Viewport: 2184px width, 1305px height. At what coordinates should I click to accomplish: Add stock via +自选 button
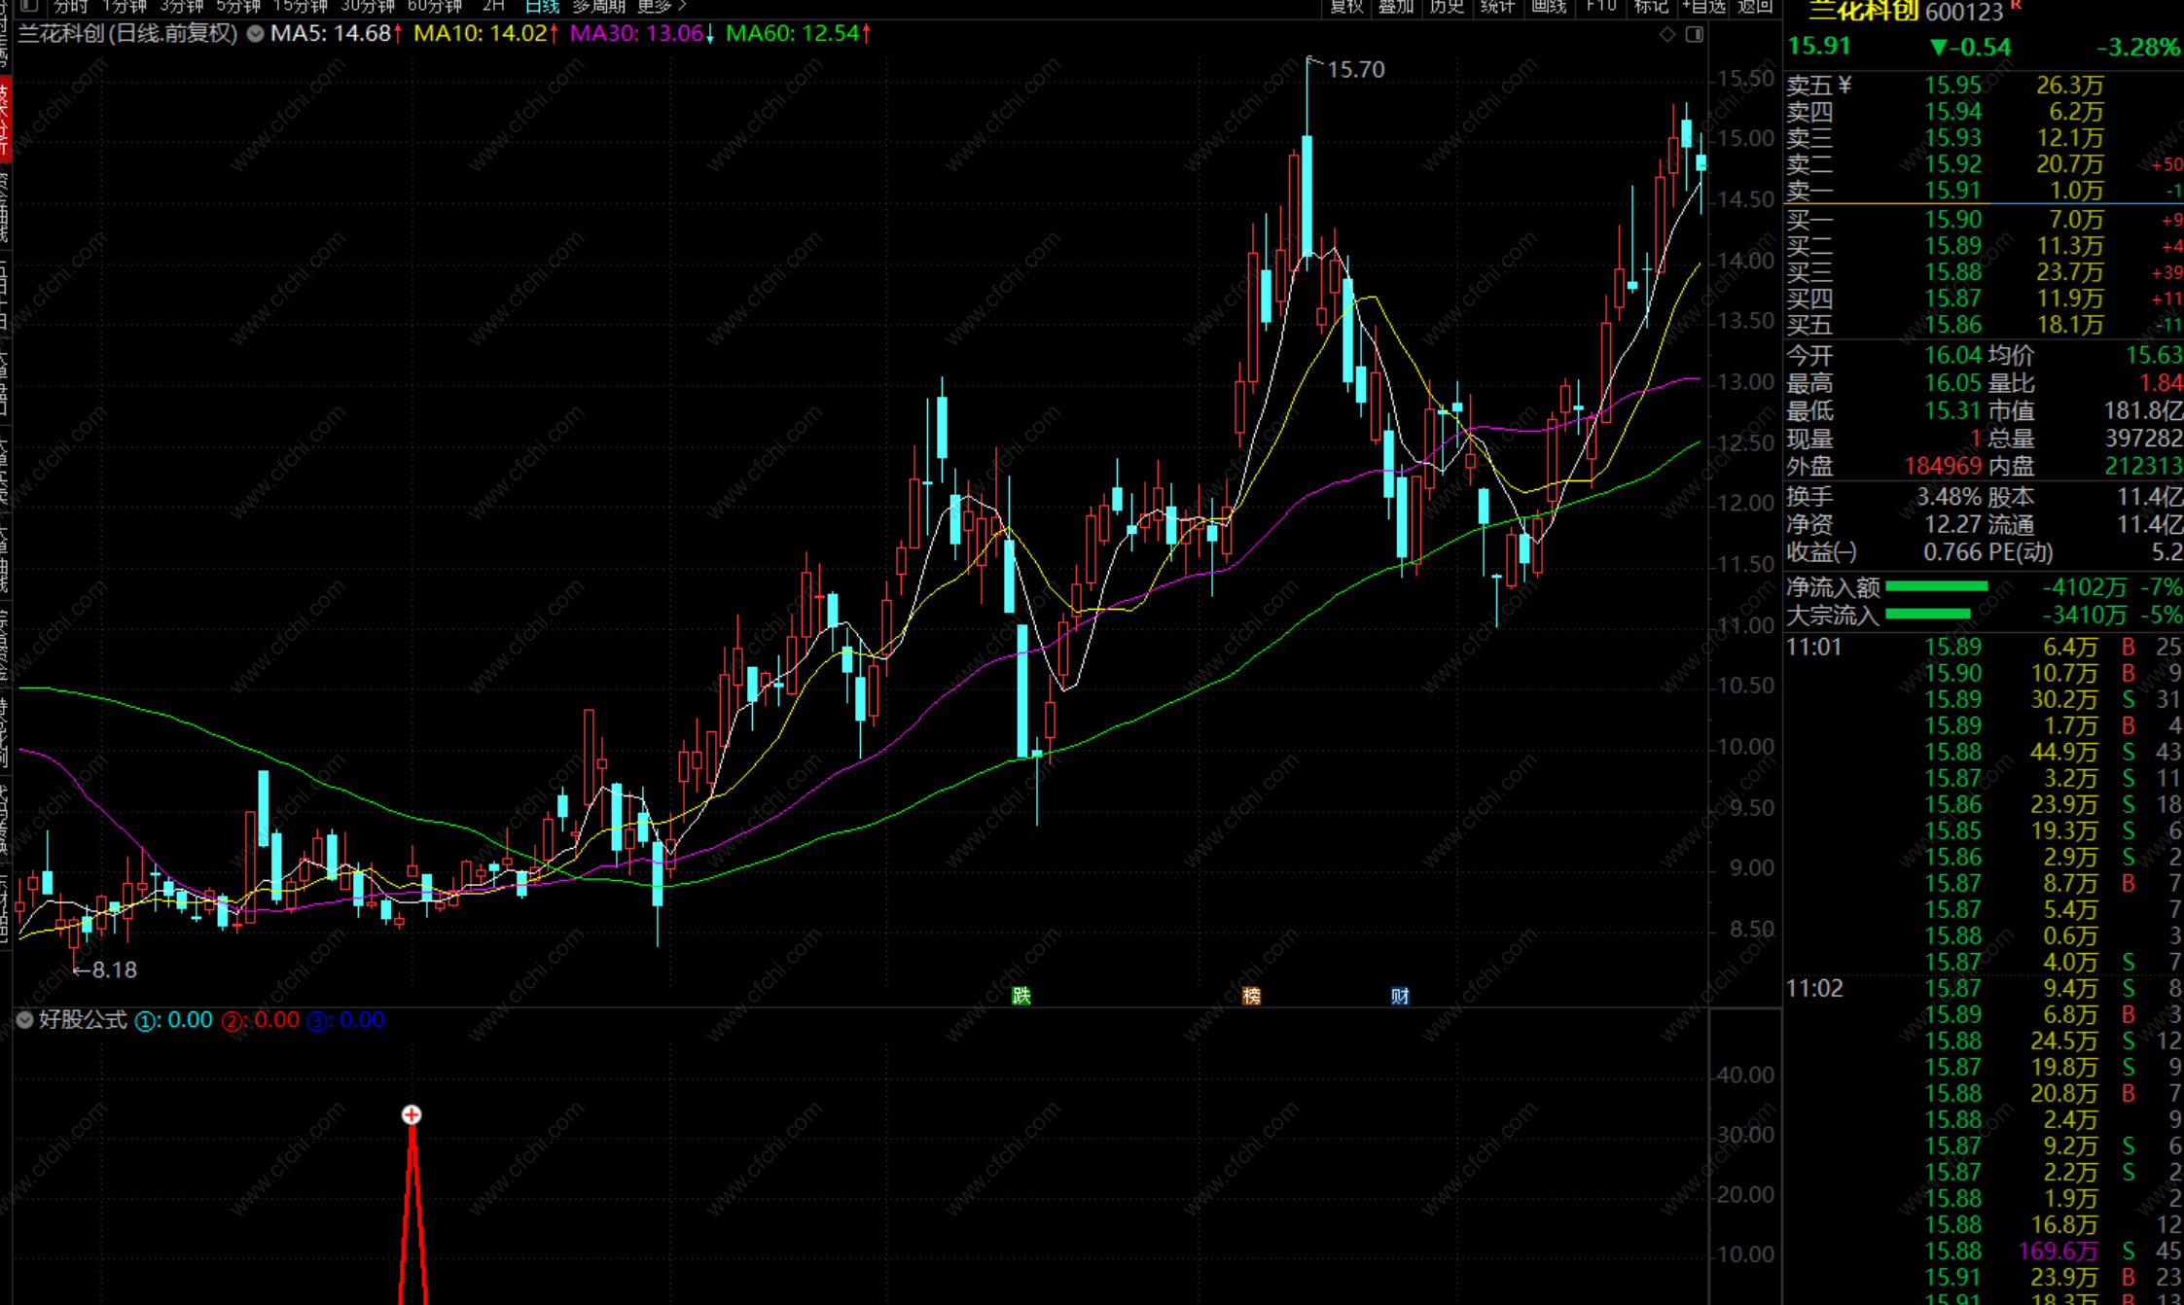[x=1703, y=6]
